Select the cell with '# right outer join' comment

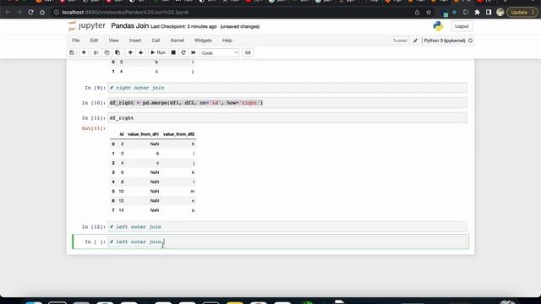click(x=287, y=88)
